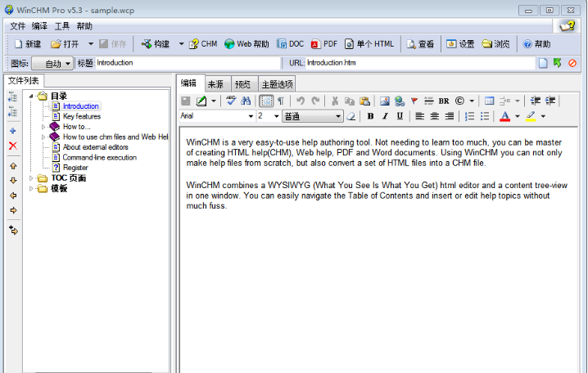This screenshot has height=373, width=588.
Task: Click the insert image icon
Action: pos(384,101)
